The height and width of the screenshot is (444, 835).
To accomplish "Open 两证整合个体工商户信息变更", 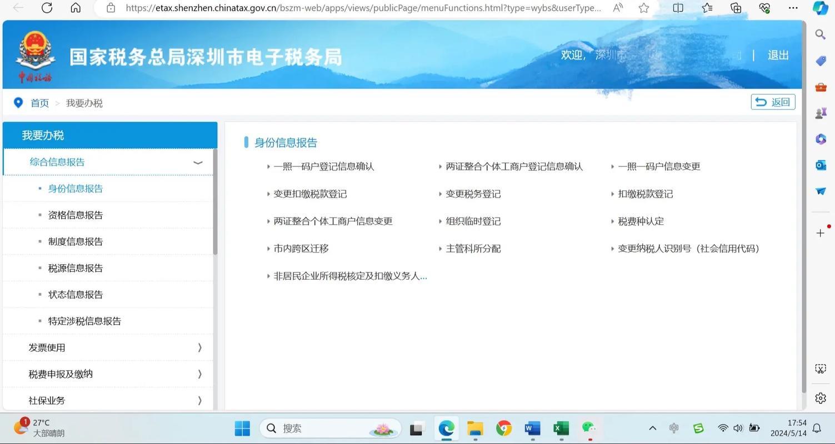I will click(x=333, y=221).
